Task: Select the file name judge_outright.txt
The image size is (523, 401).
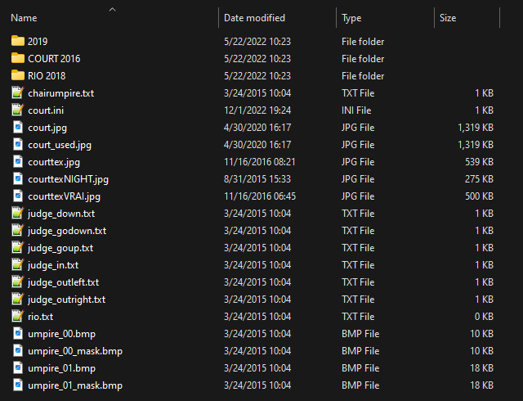Action: coord(67,300)
